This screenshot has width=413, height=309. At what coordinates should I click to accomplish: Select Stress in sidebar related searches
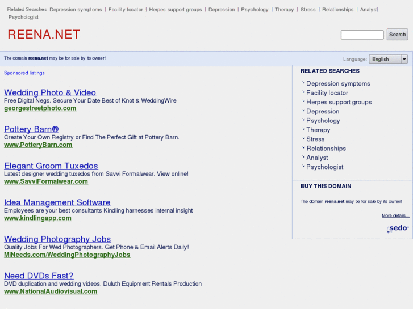[315, 139]
